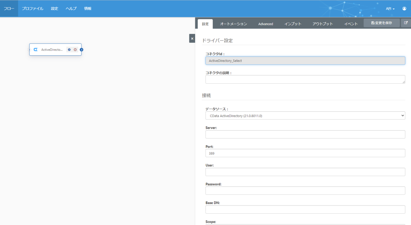
Task: Click the User input field
Action: (305, 172)
